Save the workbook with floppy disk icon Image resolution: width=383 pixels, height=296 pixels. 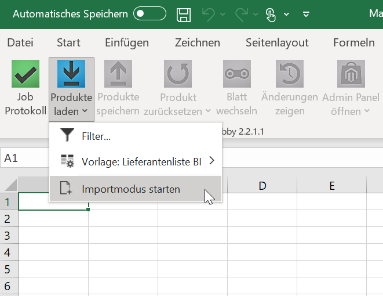coord(184,15)
